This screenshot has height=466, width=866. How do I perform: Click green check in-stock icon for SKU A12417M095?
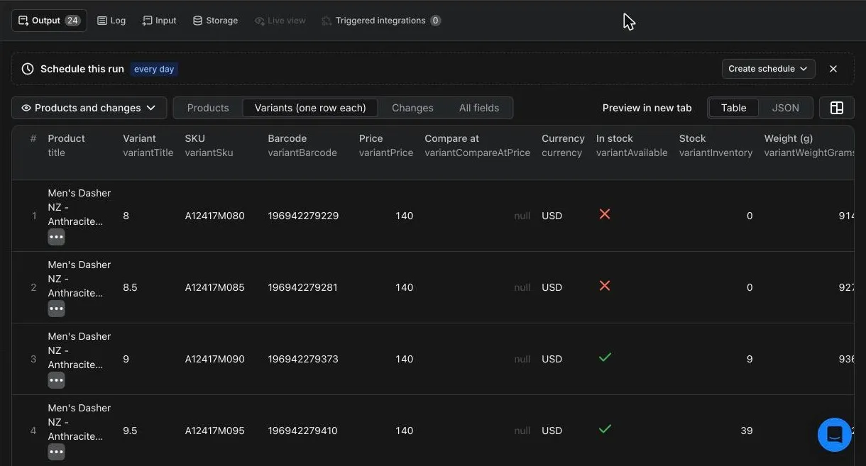click(605, 429)
